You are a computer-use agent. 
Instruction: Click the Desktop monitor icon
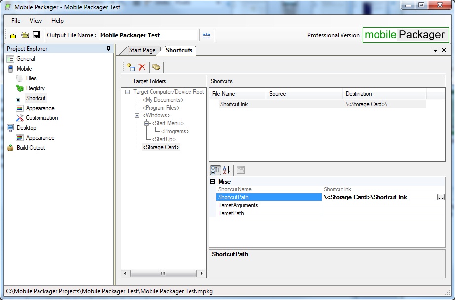[x=10, y=128]
